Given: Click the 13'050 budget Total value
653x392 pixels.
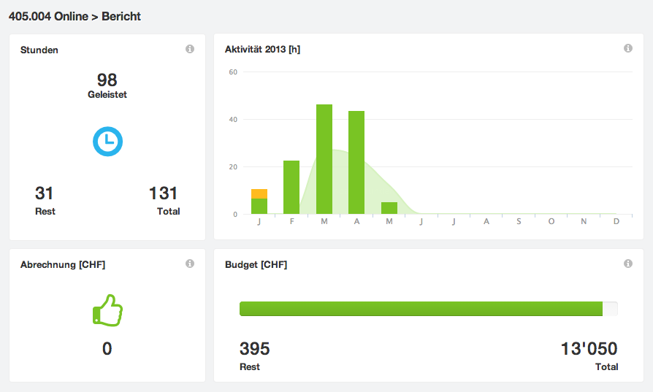Looking at the screenshot, I should [589, 349].
